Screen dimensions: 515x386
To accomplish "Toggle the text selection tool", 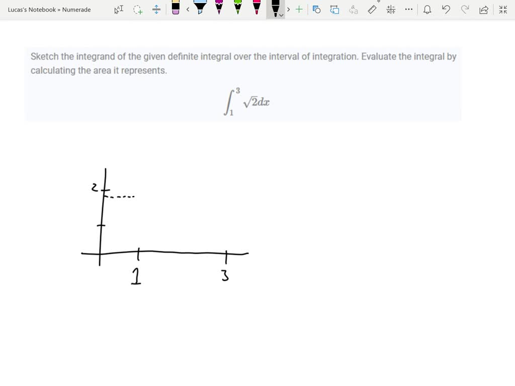I will pos(119,9).
